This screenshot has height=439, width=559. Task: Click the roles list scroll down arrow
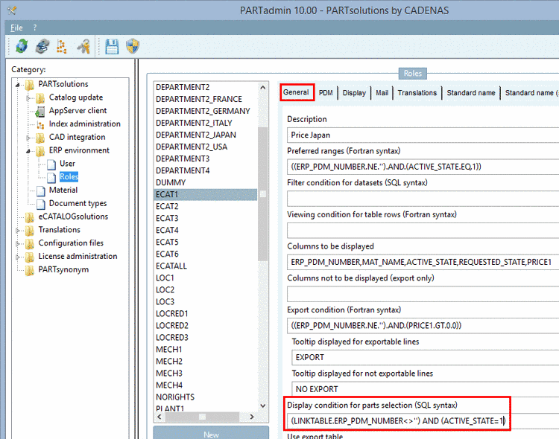pyautogui.click(x=263, y=406)
